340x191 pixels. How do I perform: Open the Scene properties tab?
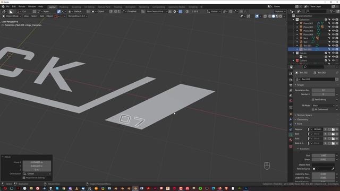tap(291, 95)
